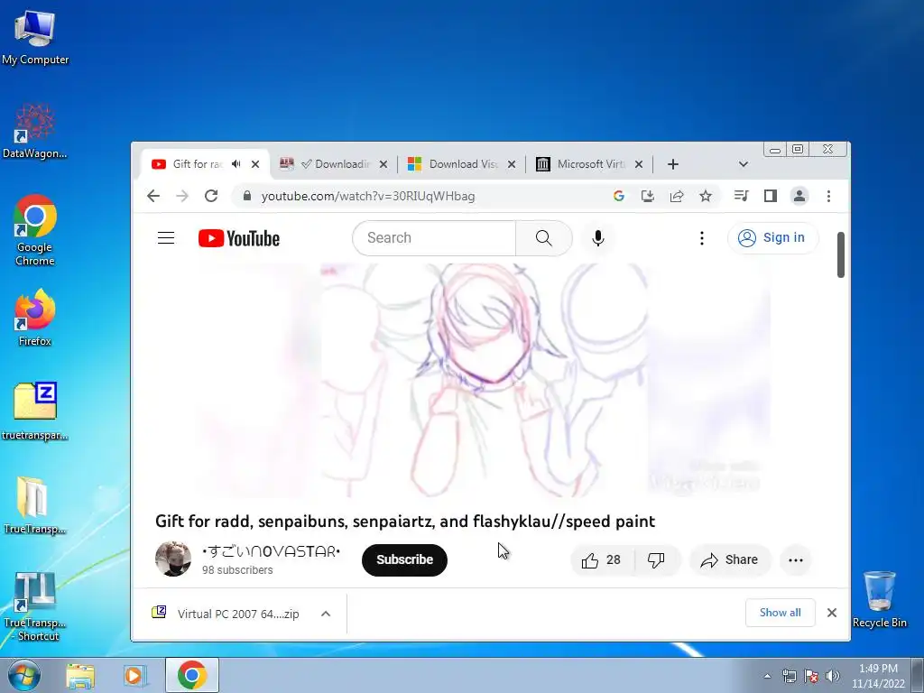The height and width of the screenshot is (693, 924).
Task: Open Windows Media Player from taskbar
Action: 135,675
